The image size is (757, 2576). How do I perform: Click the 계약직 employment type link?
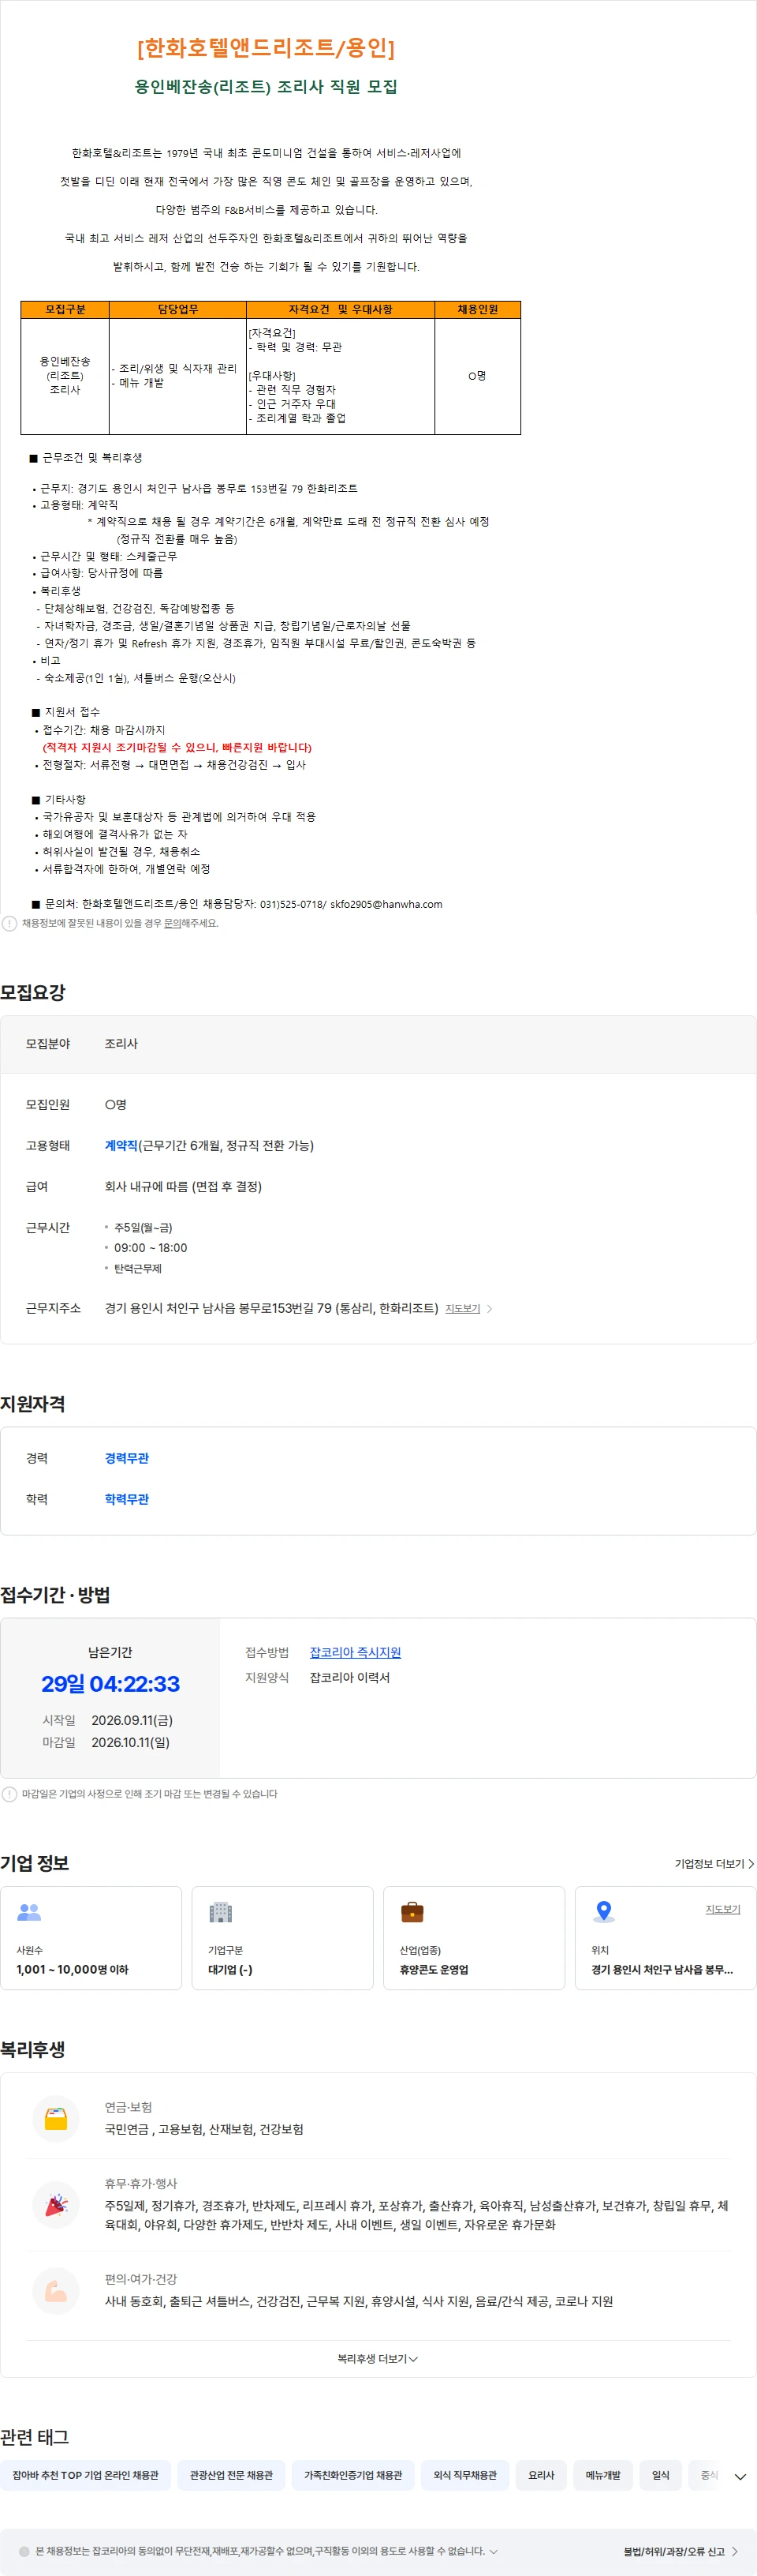click(121, 1145)
